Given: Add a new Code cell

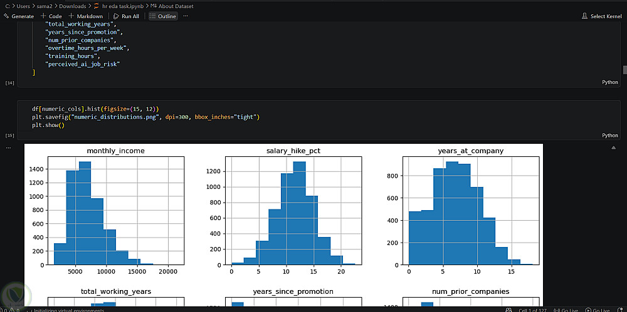Looking at the screenshot, I should click(51, 16).
